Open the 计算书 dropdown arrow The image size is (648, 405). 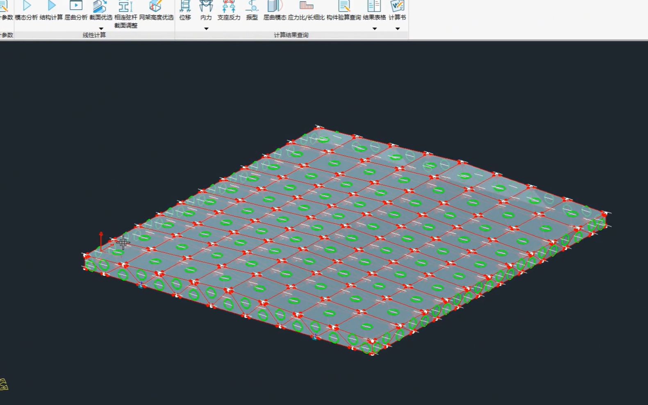pyautogui.click(x=397, y=29)
